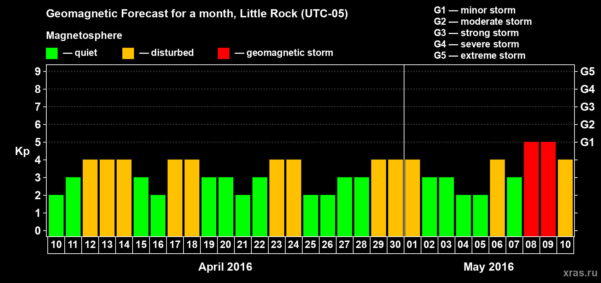Click the date label 19 in April
This screenshot has height=283, width=601.
209,245
